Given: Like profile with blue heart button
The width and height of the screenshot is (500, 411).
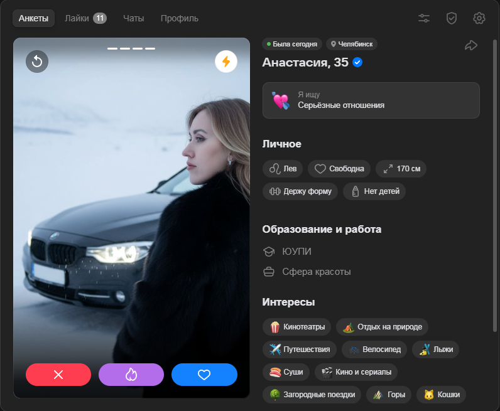Looking at the screenshot, I should tap(204, 375).
